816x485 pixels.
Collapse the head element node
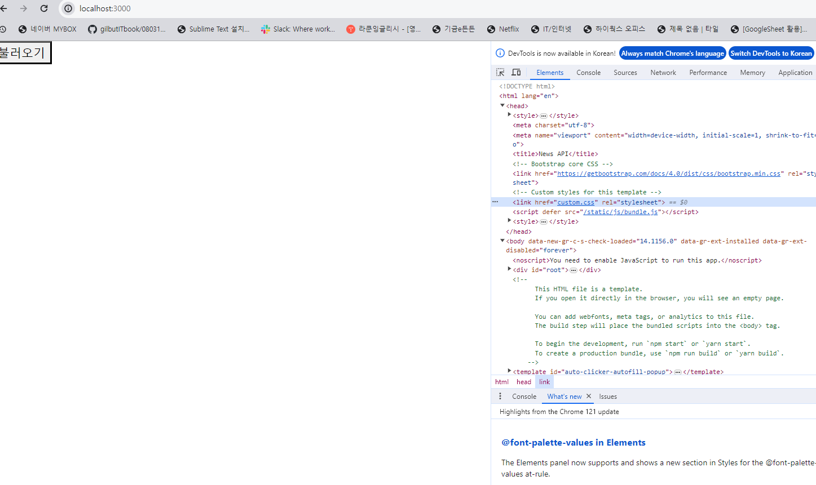pos(502,105)
